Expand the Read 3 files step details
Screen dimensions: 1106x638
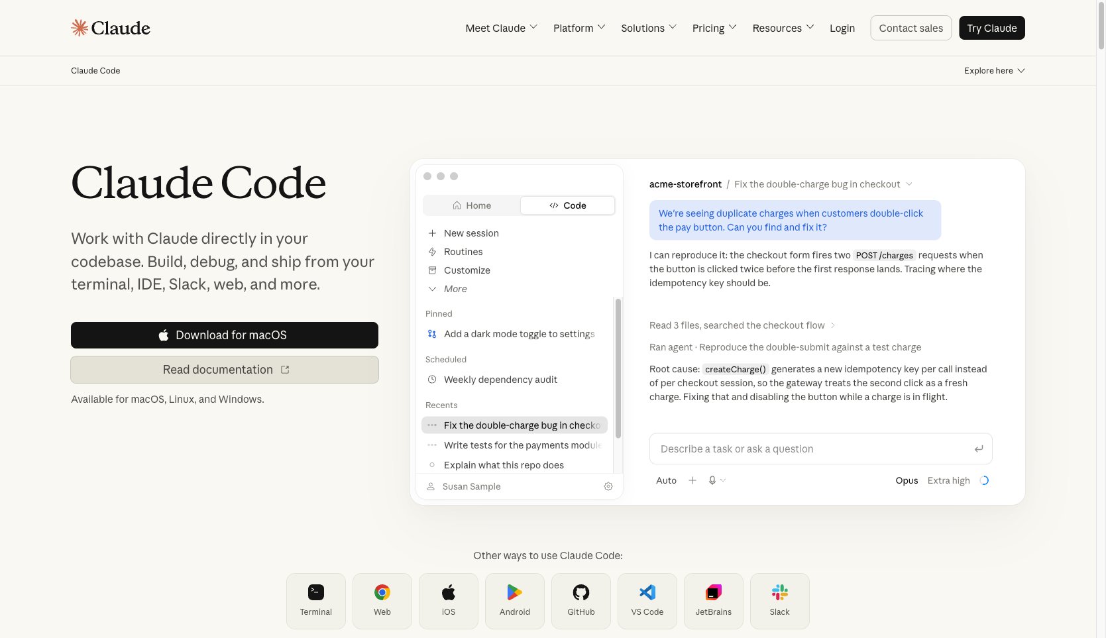click(742, 325)
